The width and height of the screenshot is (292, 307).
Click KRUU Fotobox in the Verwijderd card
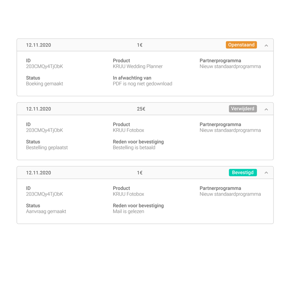click(x=128, y=130)
